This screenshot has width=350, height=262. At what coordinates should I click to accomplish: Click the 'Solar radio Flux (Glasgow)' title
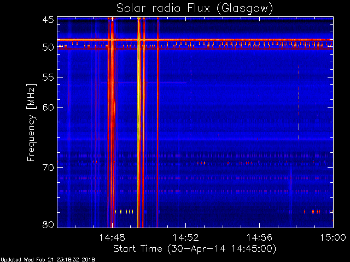195,9
